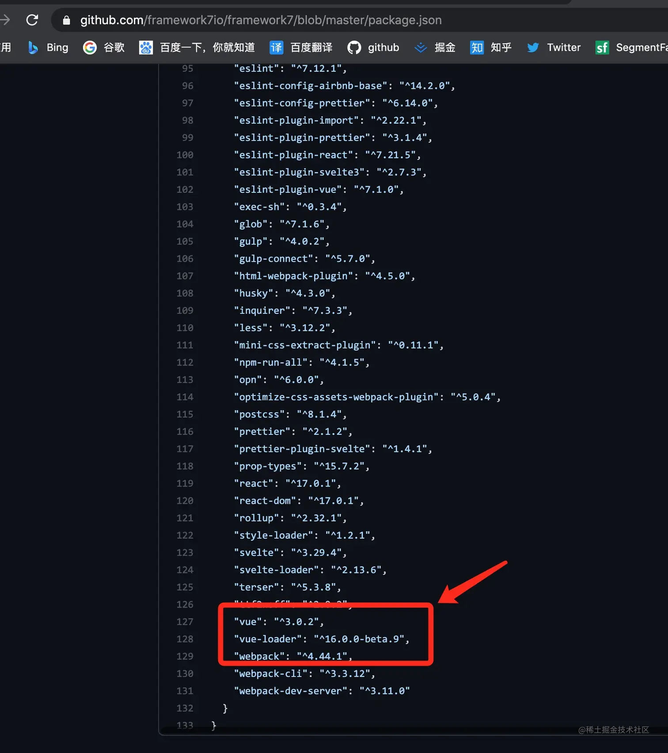
Task: Select line number 100
Action: click(185, 155)
